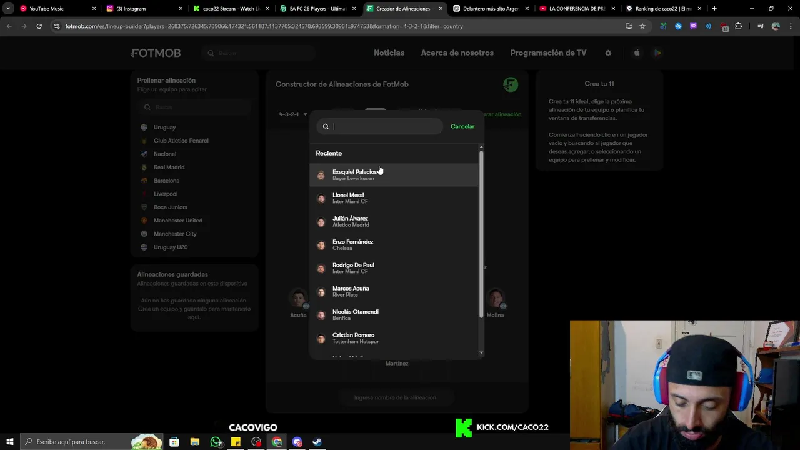Click the Google Play store icon
The height and width of the screenshot is (450, 800).
click(657, 53)
